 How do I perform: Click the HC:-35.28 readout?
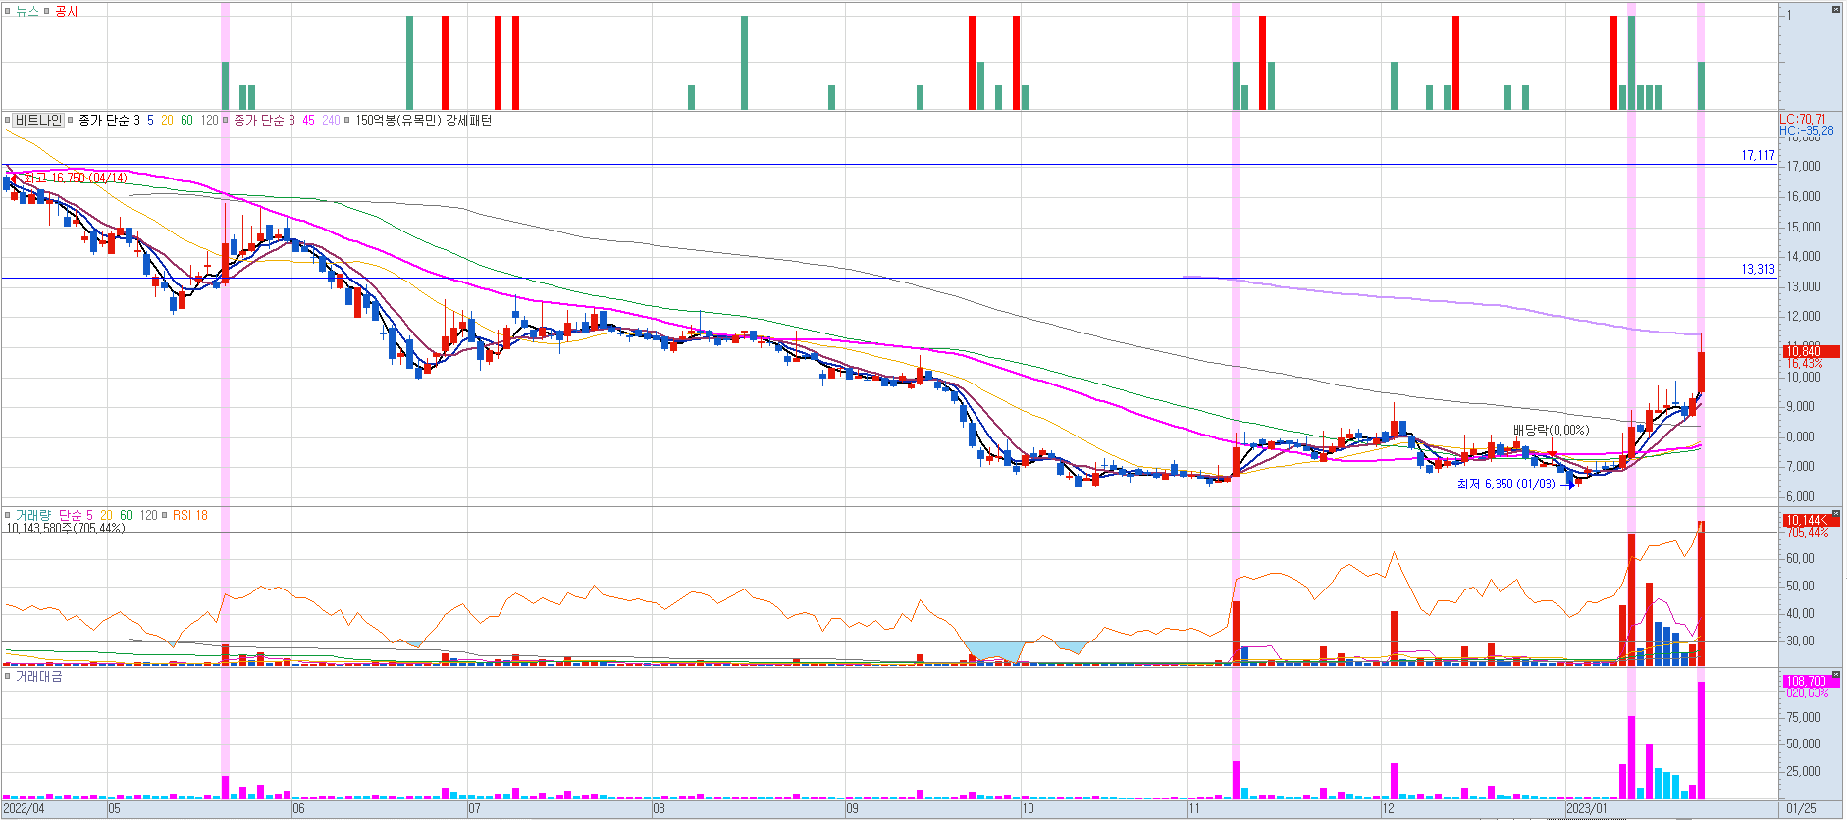pyautogui.click(x=1806, y=130)
